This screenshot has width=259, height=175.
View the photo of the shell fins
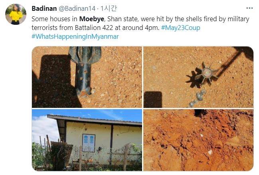(198, 77)
